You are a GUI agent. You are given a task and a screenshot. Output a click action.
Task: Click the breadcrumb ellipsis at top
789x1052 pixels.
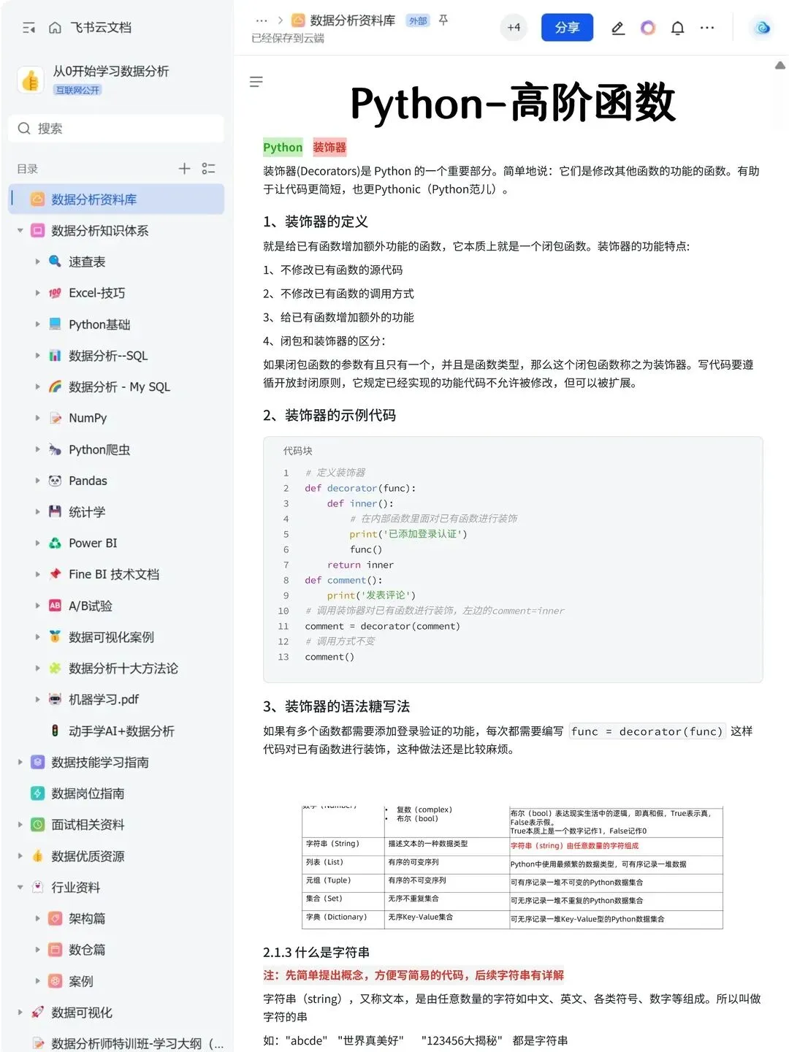pyautogui.click(x=262, y=20)
